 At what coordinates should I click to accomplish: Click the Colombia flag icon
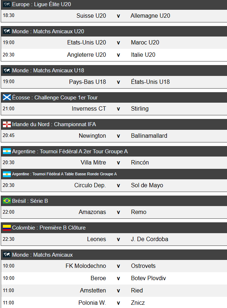[x=7, y=228]
